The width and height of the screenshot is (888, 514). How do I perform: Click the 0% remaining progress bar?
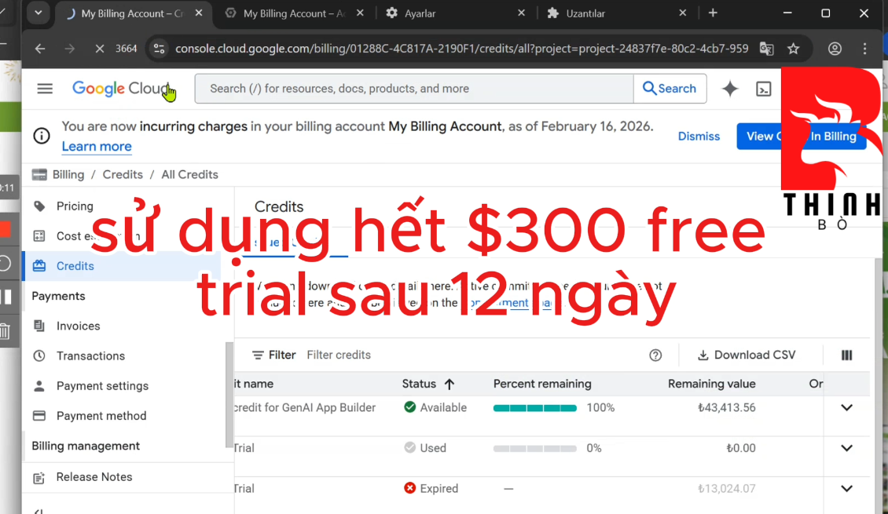[534, 448]
